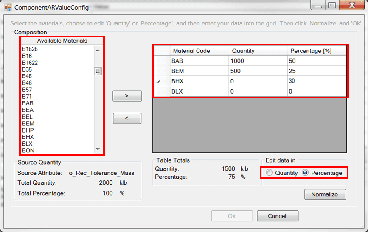The height and width of the screenshot is (232, 368).
Task: Click the Table Totals percentage value 75
Action: (232, 177)
